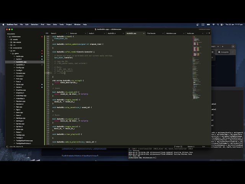Open Graphics.h in the sidebar
The image size is (245, 184).
(20, 93)
